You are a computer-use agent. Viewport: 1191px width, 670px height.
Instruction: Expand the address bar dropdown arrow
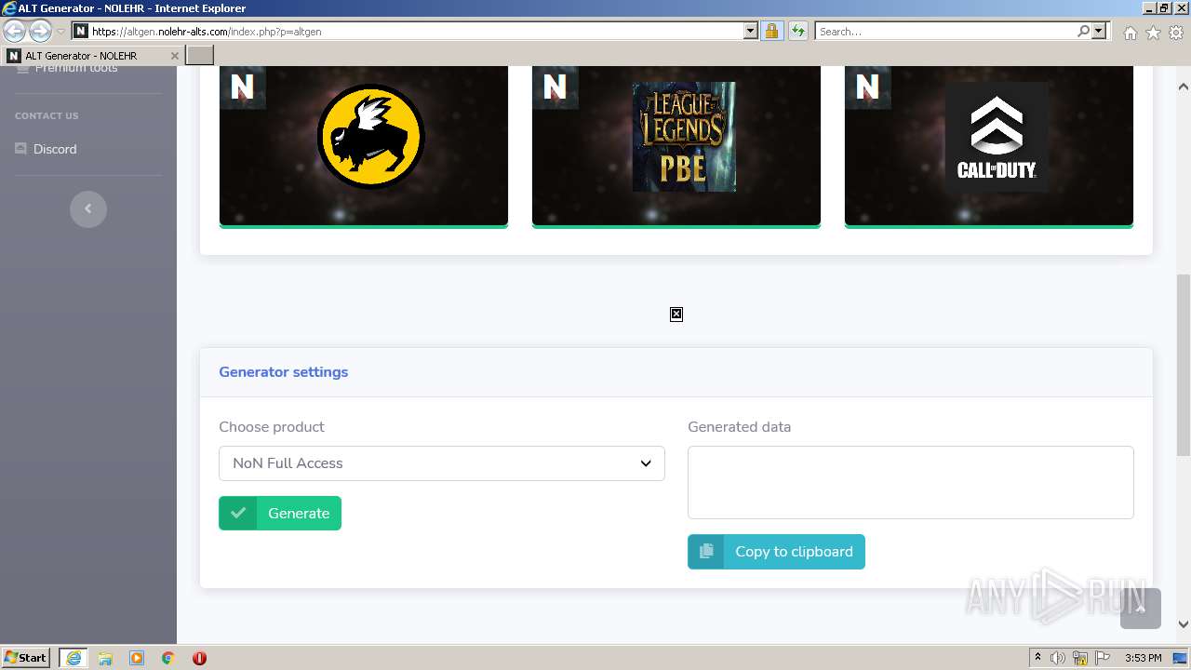coord(751,31)
